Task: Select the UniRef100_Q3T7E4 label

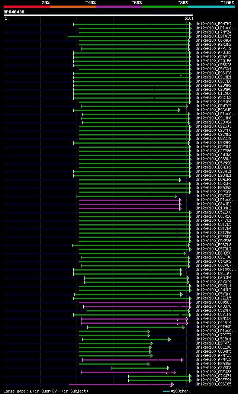Action: [x=214, y=229]
